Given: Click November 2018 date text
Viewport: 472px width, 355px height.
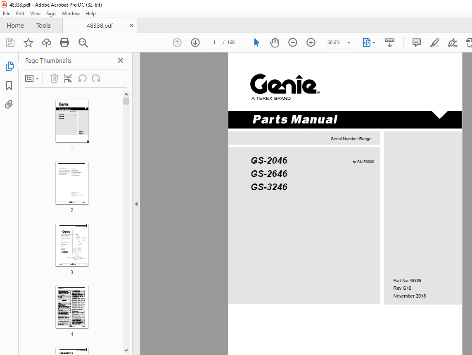Looking at the screenshot, I should (x=409, y=296).
